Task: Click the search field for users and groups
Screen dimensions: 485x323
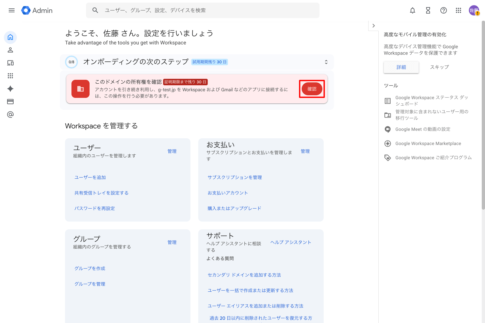Action: pos(207,10)
